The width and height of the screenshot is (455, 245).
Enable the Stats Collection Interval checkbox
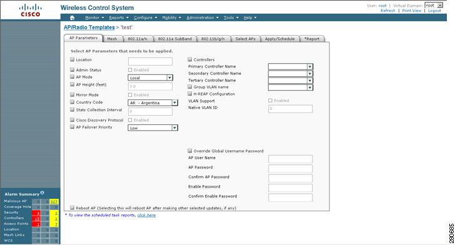pyautogui.click(x=72, y=110)
